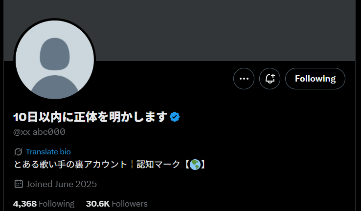Click bio text とある歌い手の裏アカウント
The image size is (361, 211).
coord(70,165)
